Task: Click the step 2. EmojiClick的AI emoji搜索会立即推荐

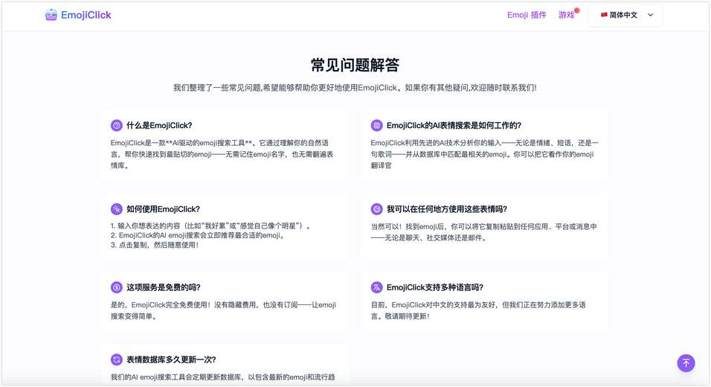Action: click(198, 235)
